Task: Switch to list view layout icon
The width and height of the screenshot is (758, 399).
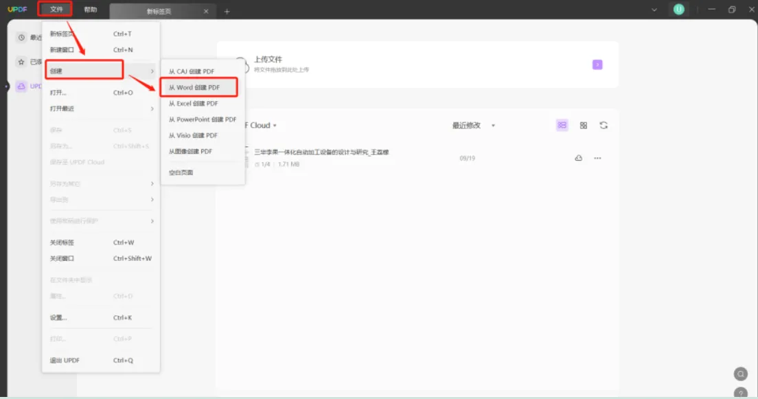Action: [562, 125]
